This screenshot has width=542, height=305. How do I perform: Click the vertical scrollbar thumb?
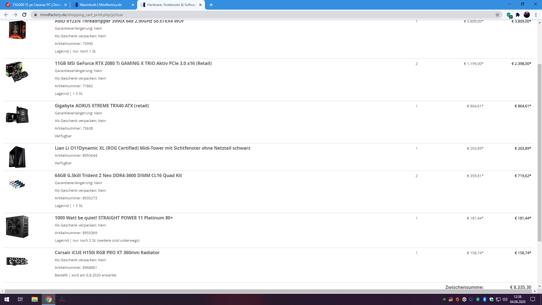[539, 152]
